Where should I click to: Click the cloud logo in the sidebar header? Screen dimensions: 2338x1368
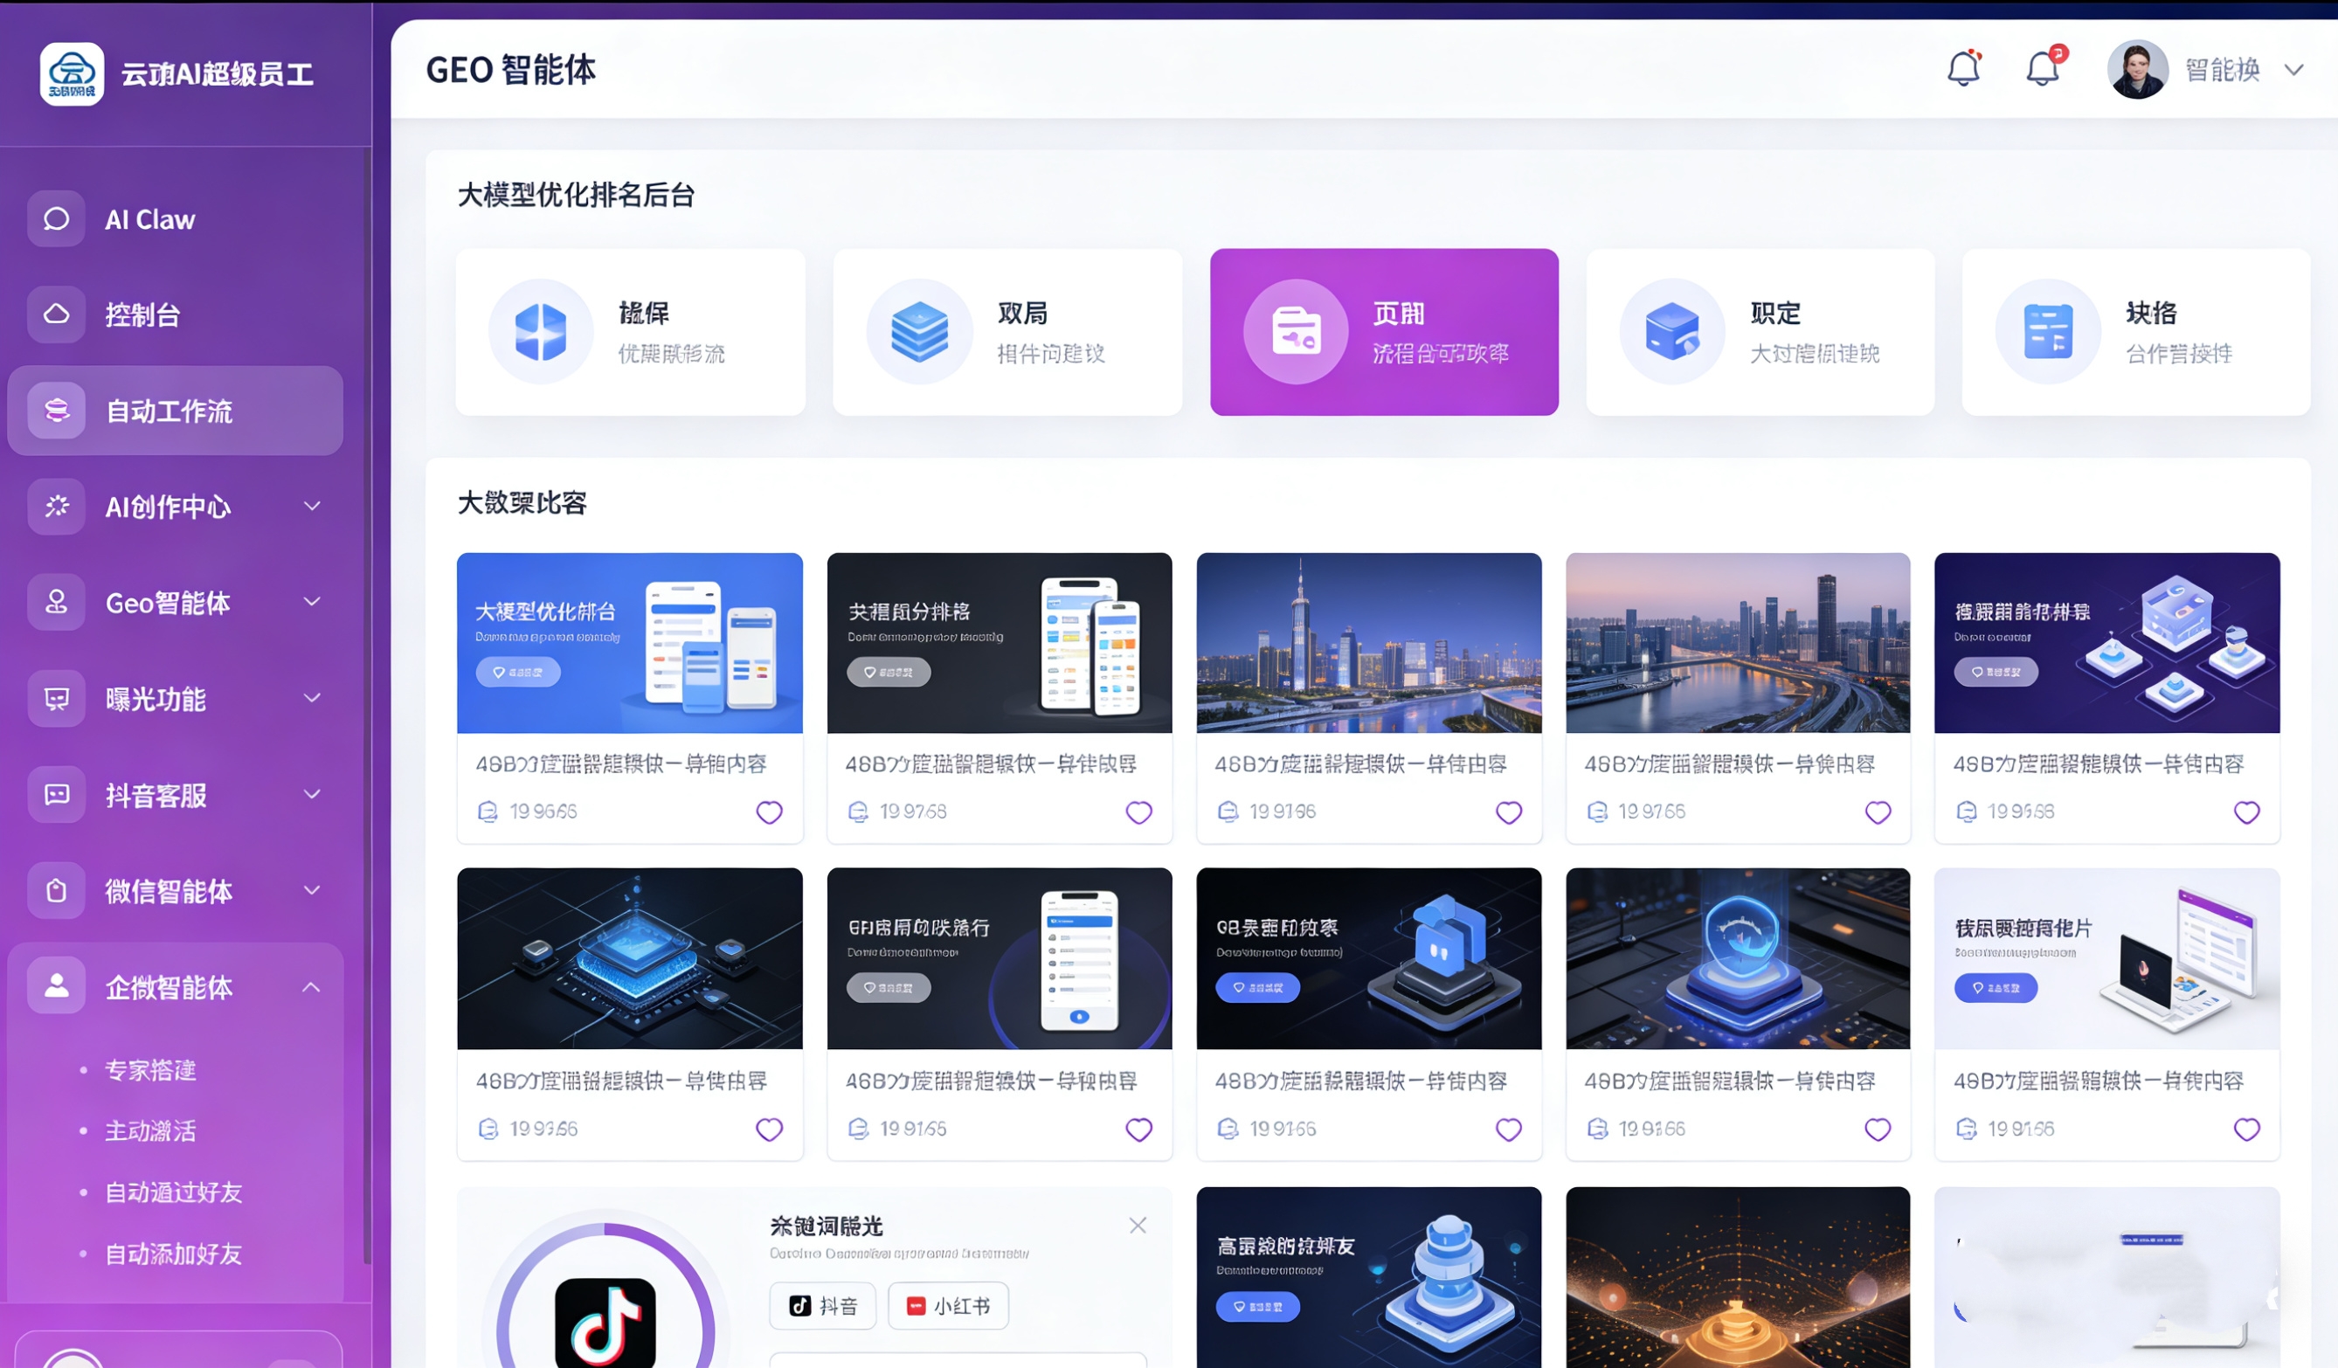pyautogui.click(x=72, y=74)
